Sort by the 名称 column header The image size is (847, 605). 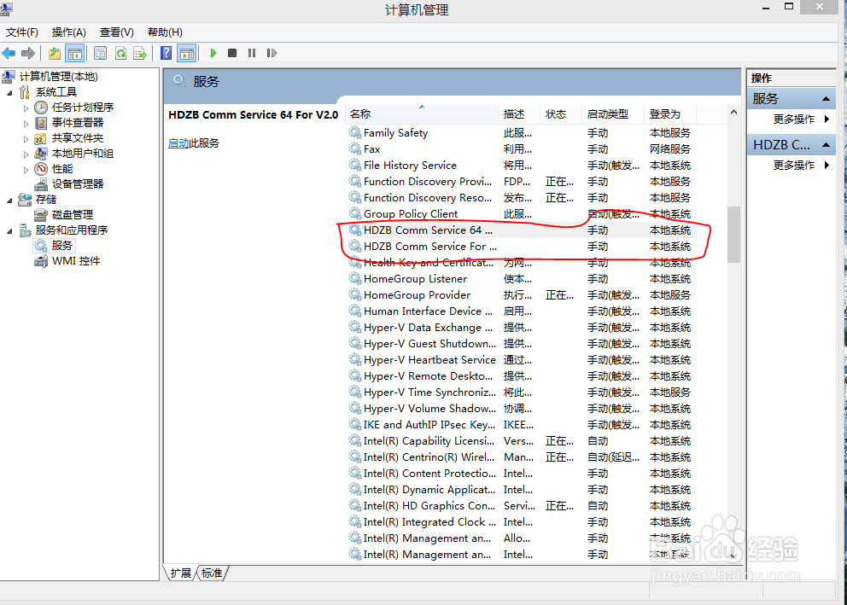(x=421, y=113)
